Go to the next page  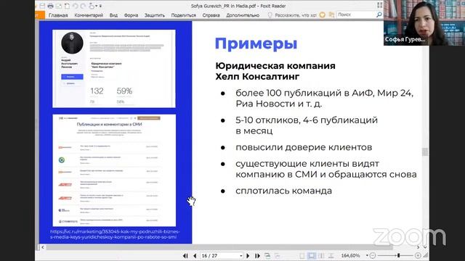(x=248, y=256)
